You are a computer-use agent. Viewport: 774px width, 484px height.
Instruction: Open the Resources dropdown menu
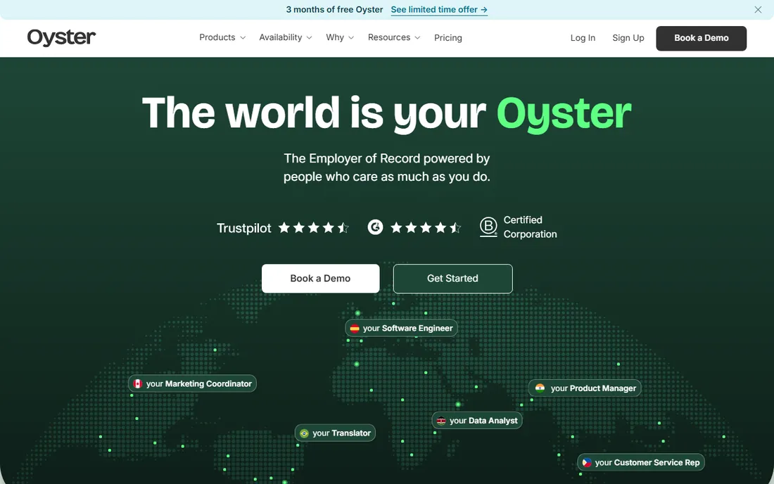(x=394, y=37)
